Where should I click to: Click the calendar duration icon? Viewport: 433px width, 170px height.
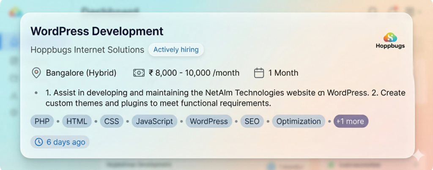point(259,73)
